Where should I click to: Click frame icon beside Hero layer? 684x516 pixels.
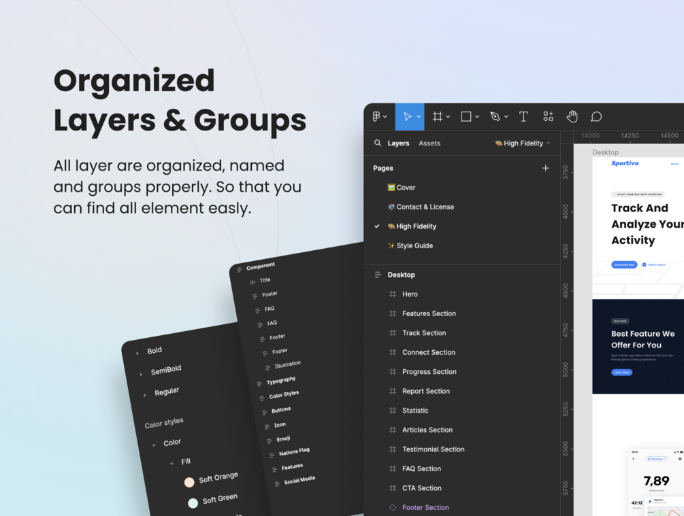coord(393,294)
